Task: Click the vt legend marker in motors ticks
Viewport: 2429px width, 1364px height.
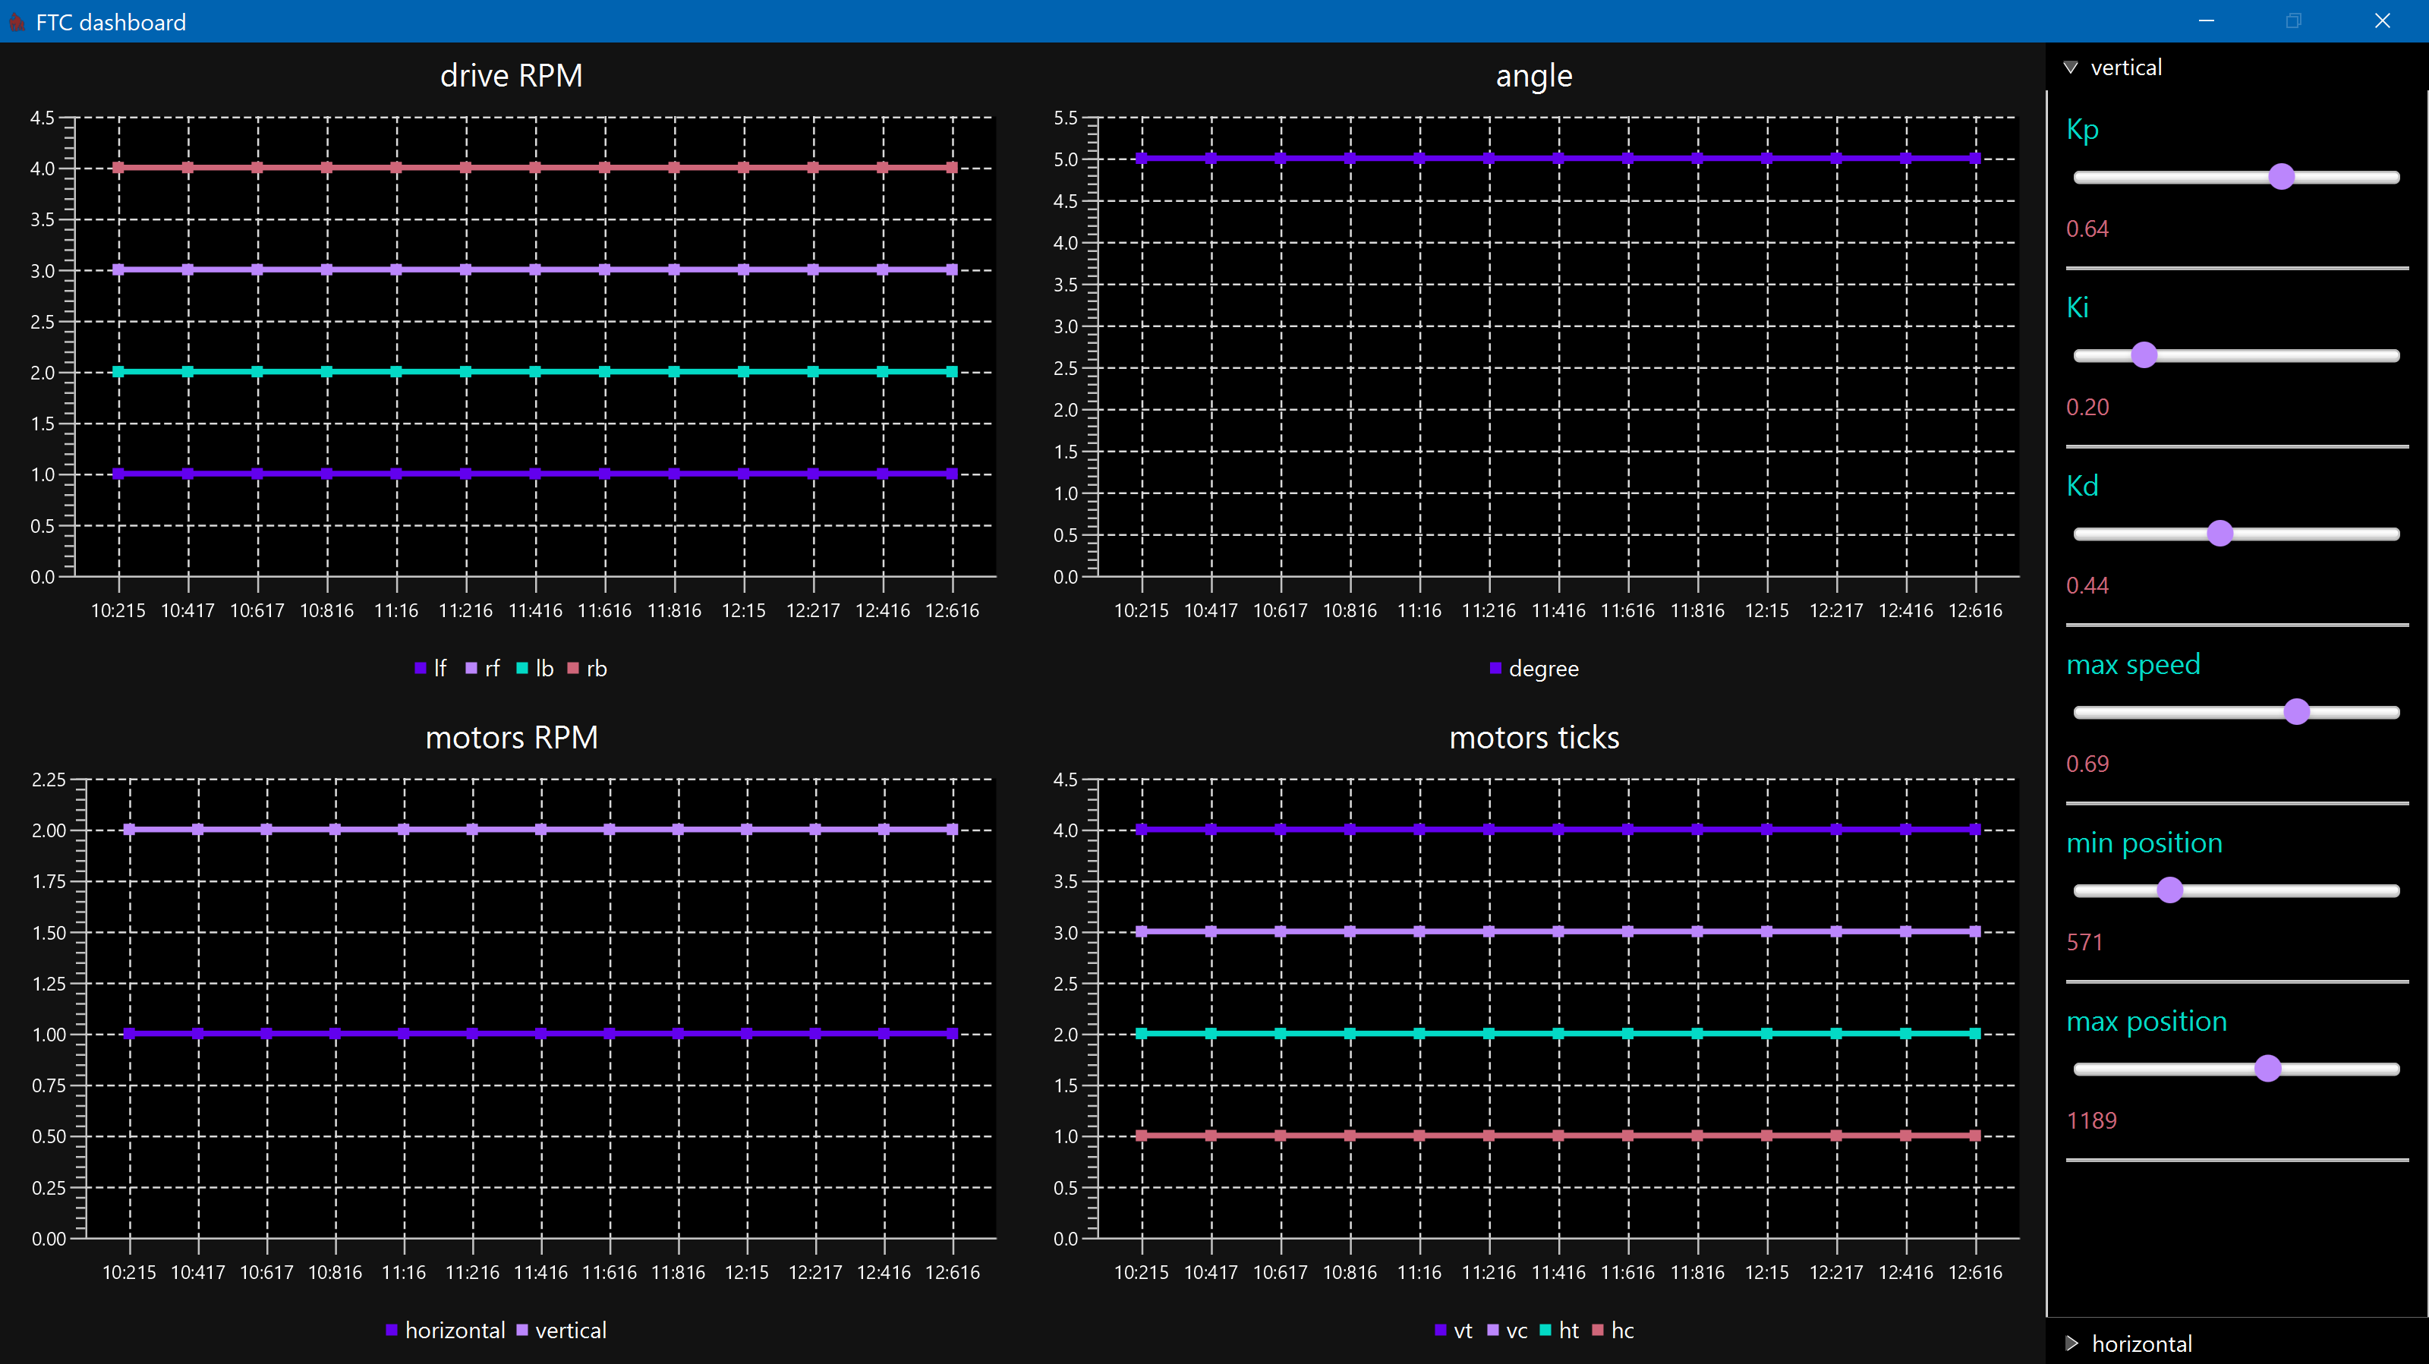Action: [1441, 1330]
